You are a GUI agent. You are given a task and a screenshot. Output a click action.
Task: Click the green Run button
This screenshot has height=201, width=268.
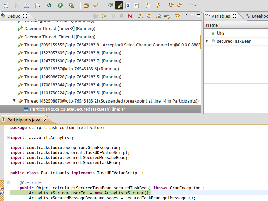[60, 5]
